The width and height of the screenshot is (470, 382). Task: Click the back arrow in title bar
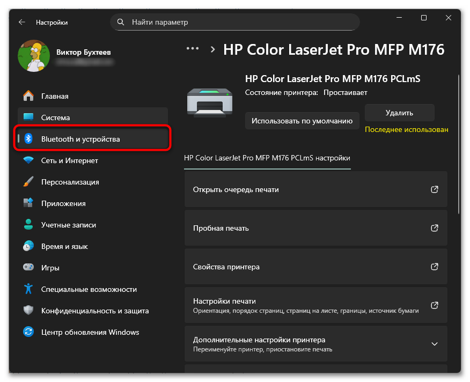22,23
